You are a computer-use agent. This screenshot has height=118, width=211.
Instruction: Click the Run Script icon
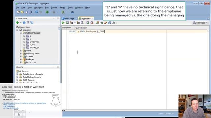67,23
